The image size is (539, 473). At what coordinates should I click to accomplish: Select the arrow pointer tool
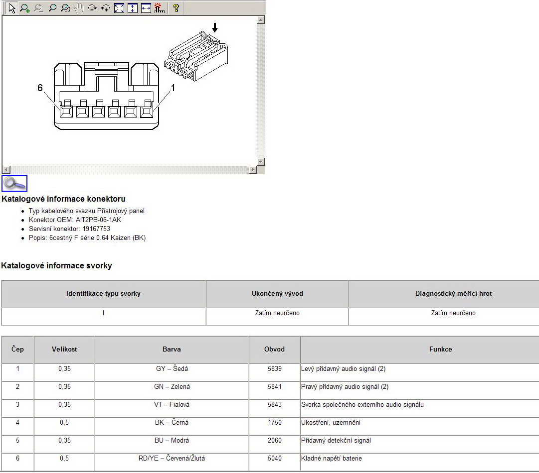(12, 8)
